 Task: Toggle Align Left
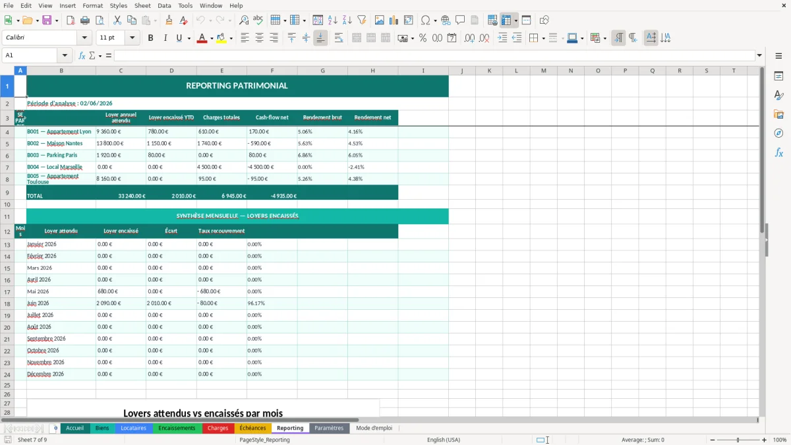click(245, 38)
